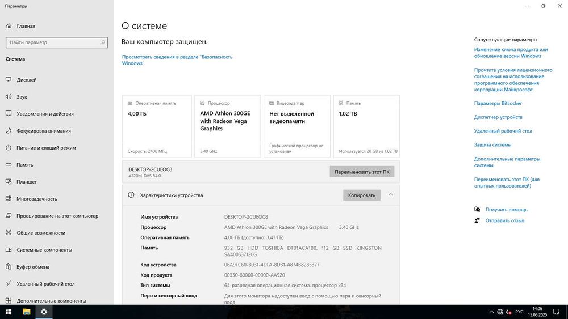Open File Explorer from the taskbar
The width and height of the screenshot is (568, 319).
click(x=26, y=312)
